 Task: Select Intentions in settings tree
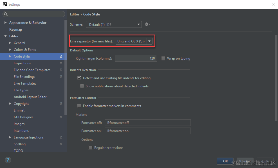click(x=21, y=130)
